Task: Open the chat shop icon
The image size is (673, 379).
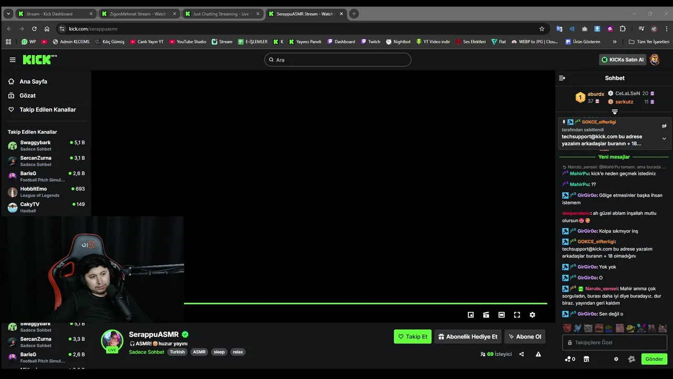Action: point(586,359)
